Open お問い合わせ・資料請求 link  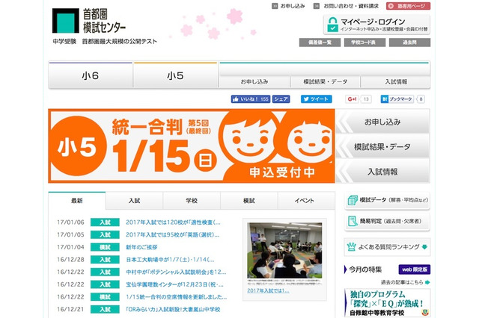point(346,6)
